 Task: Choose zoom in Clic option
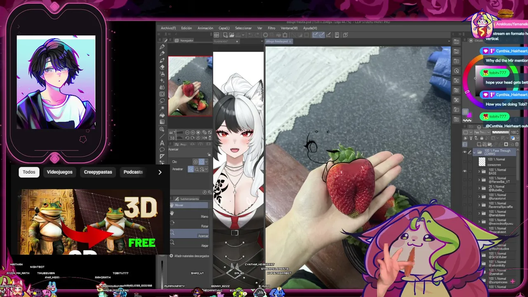pyautogui.click(x=196, y=162)
